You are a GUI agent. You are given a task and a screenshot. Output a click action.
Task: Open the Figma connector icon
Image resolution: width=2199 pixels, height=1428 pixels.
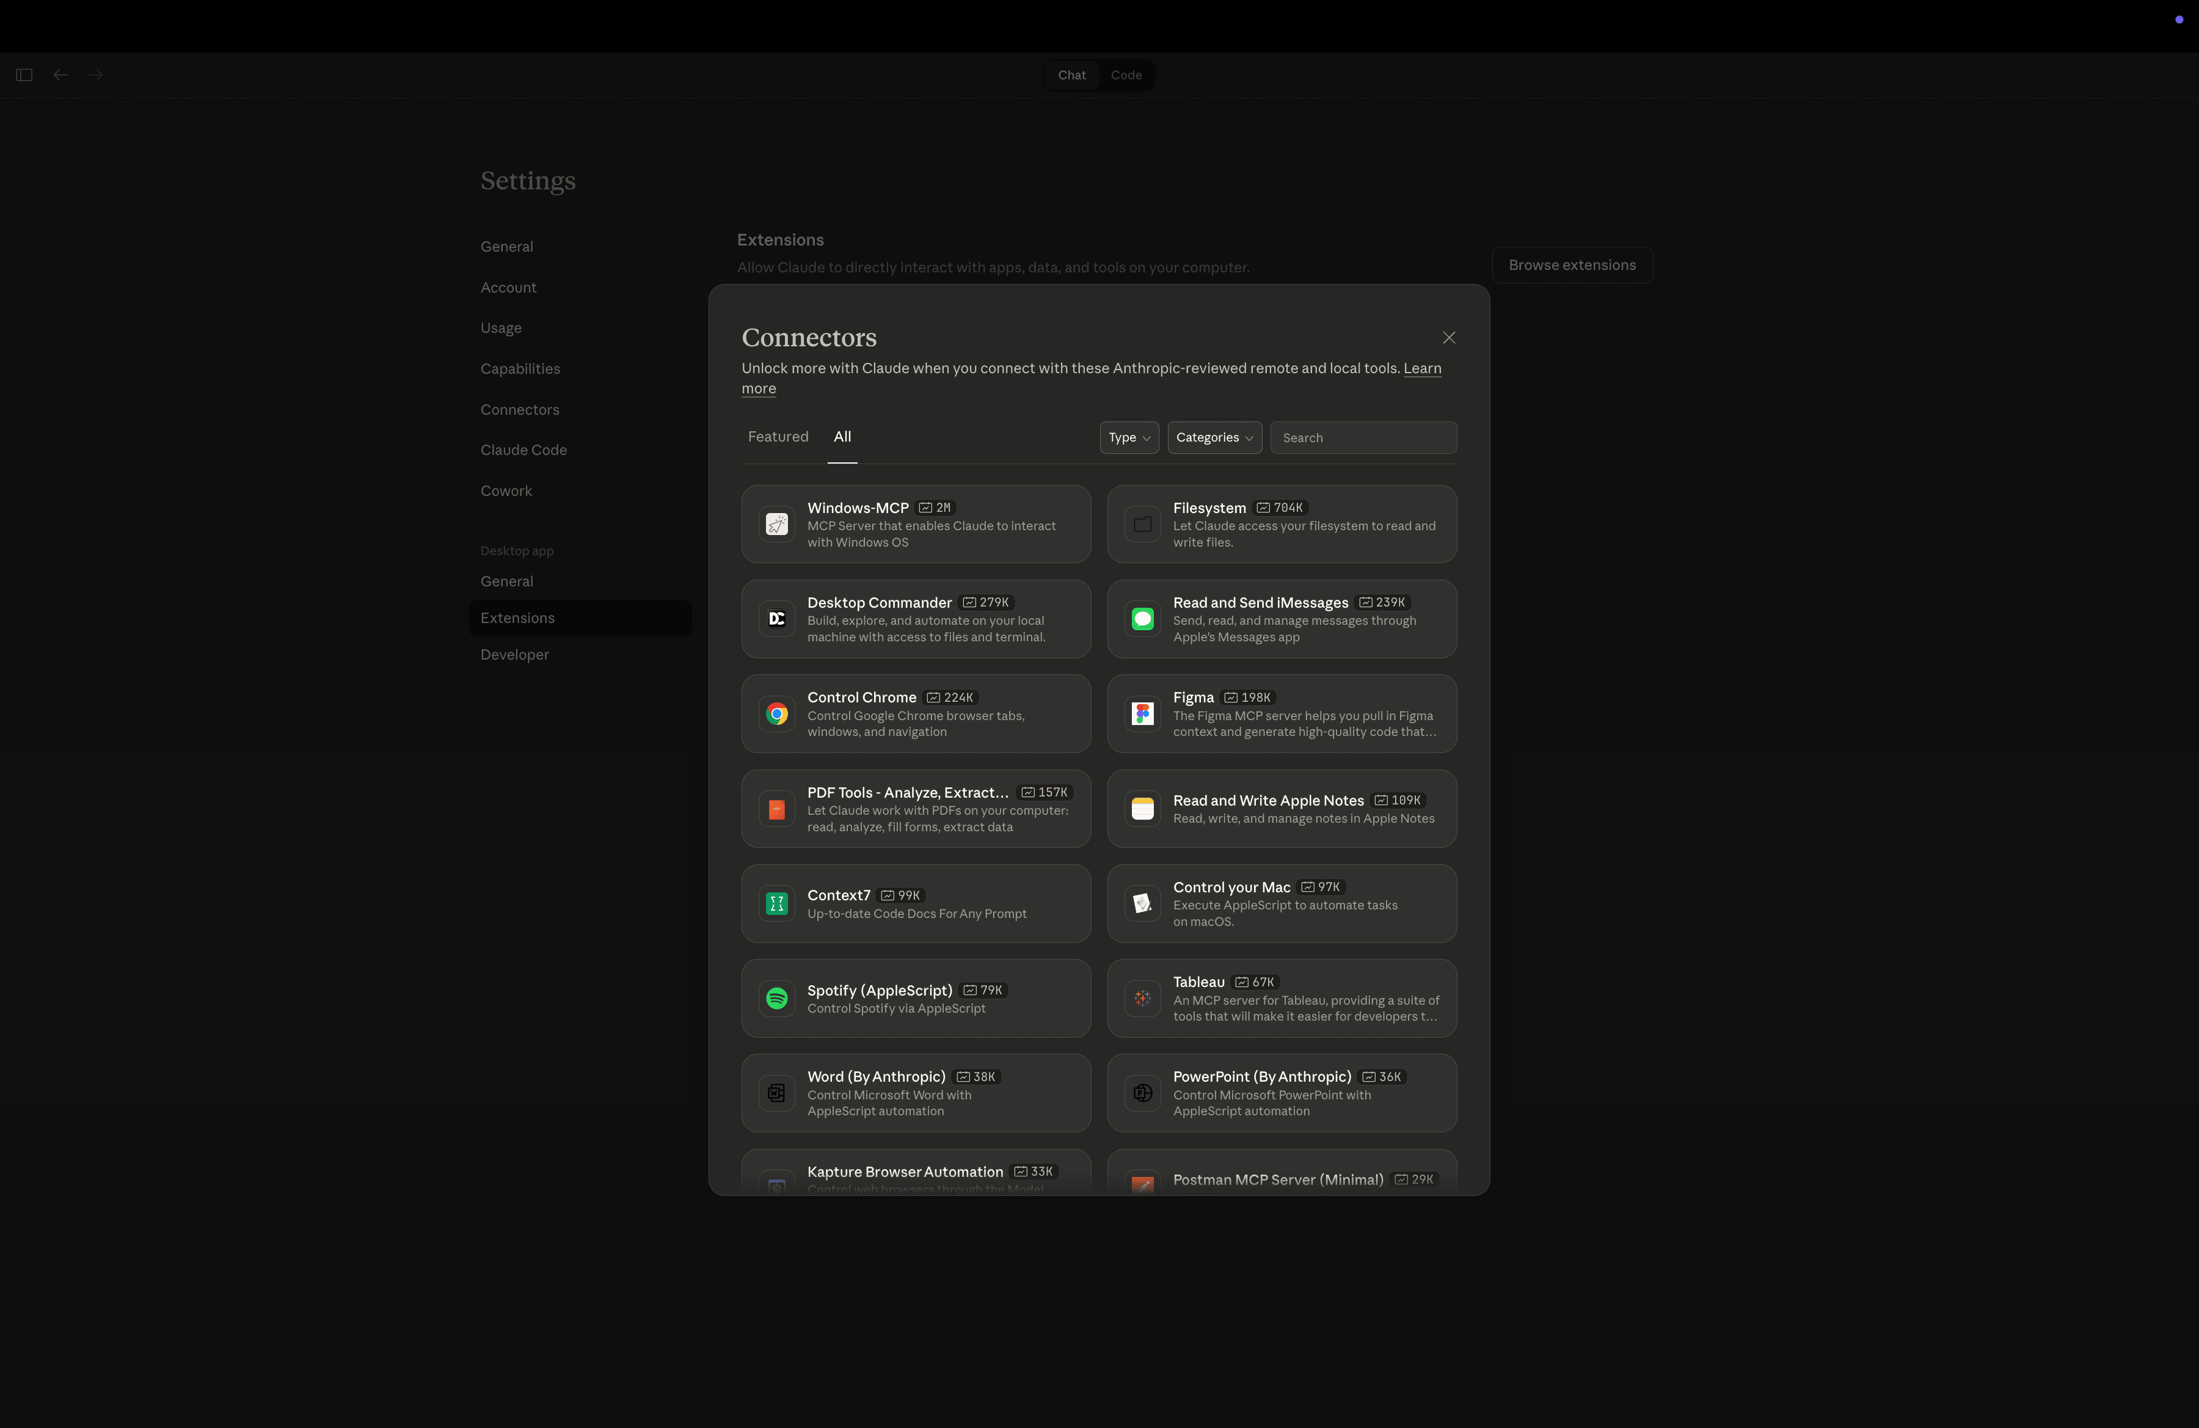click(x=1142, y=713)
